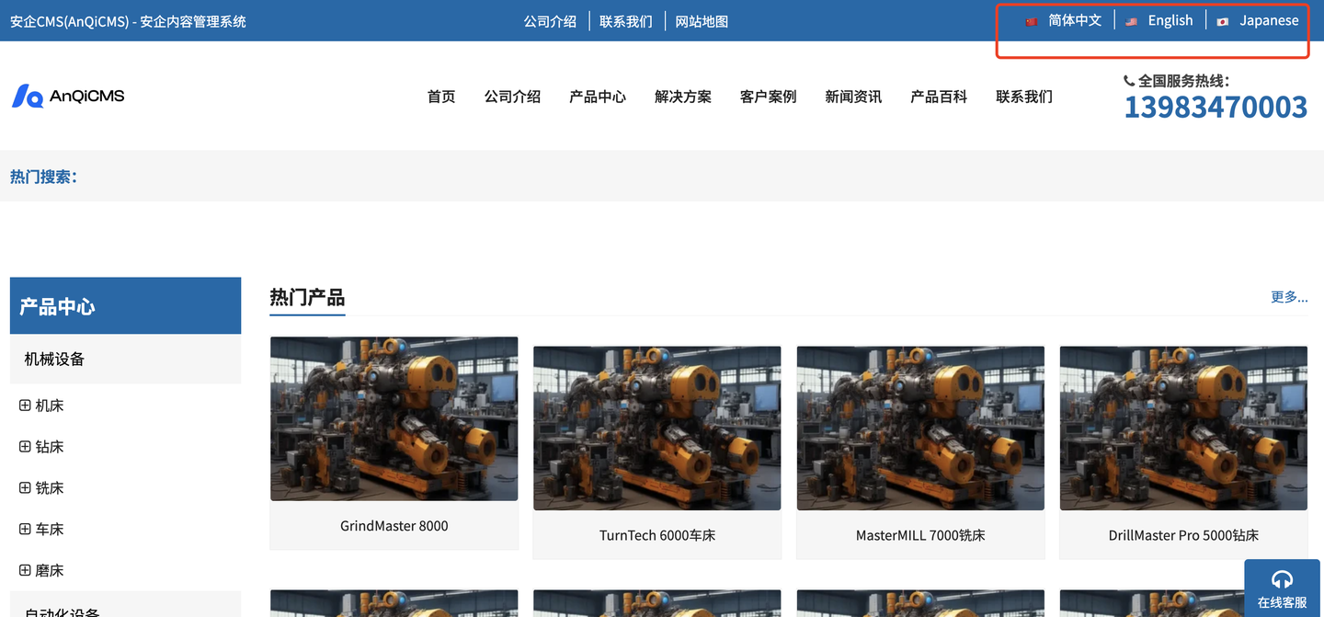The image size is (1324, 617).
Task: Open MasterMILL 7000铣床 product image
Action: 920,428
